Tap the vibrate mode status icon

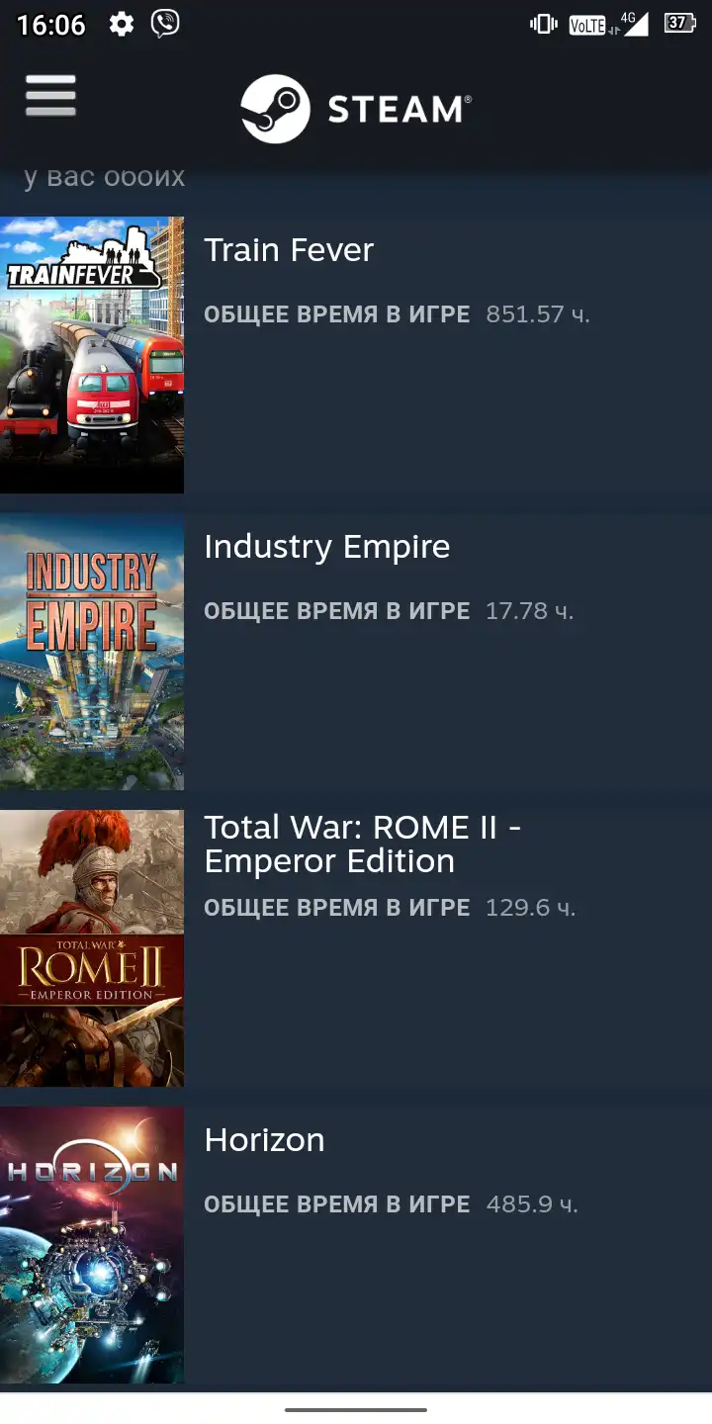tap(544, 24)
